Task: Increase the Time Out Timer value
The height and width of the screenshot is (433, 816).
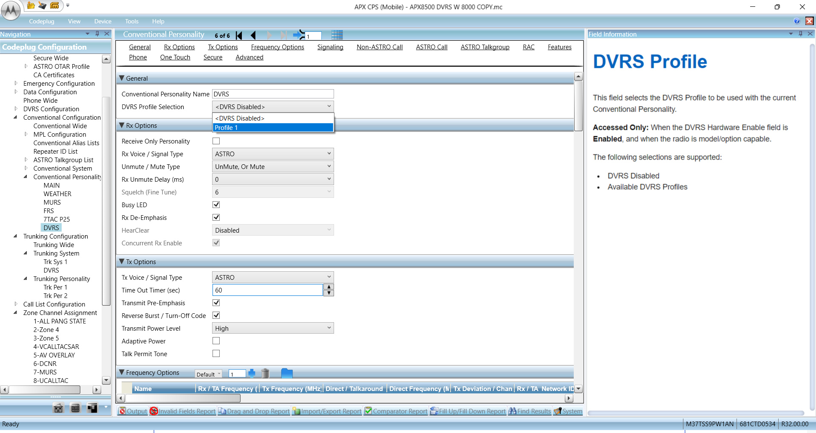Action: 329,287
